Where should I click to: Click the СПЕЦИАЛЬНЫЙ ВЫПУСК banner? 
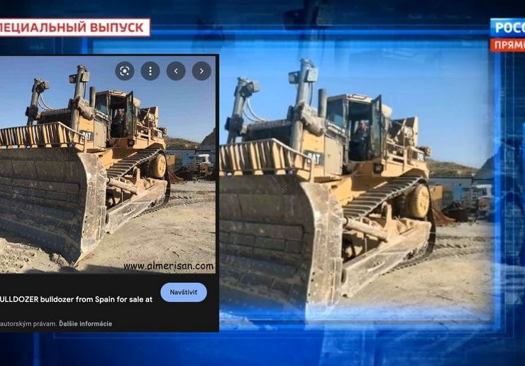(74, 28)
